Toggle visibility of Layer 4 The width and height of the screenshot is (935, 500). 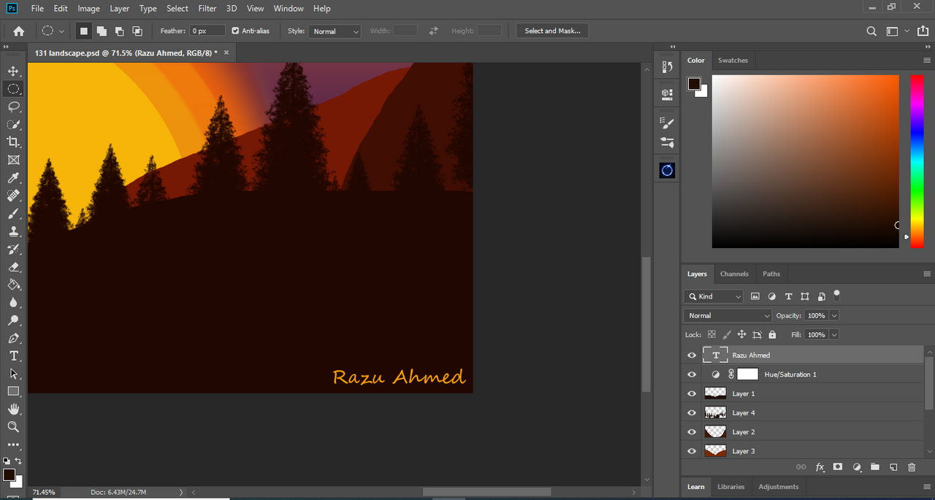click(x=692, y=413)
